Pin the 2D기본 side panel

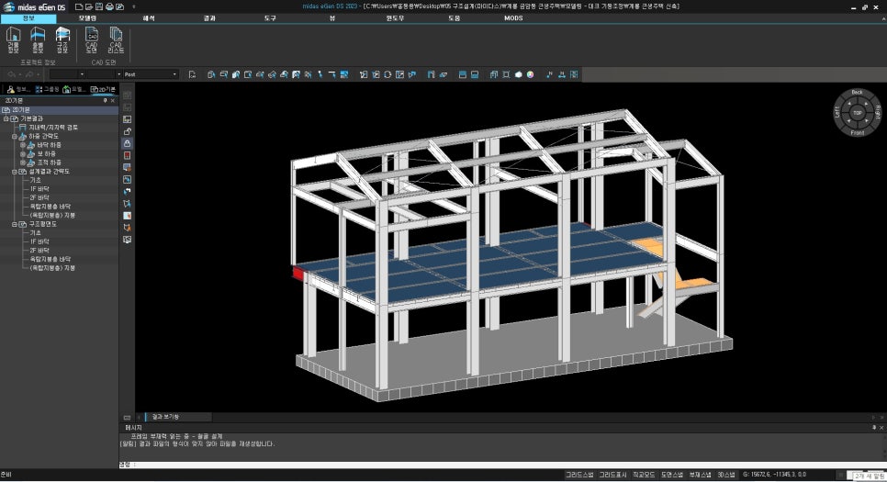click(x=105, y=101)
